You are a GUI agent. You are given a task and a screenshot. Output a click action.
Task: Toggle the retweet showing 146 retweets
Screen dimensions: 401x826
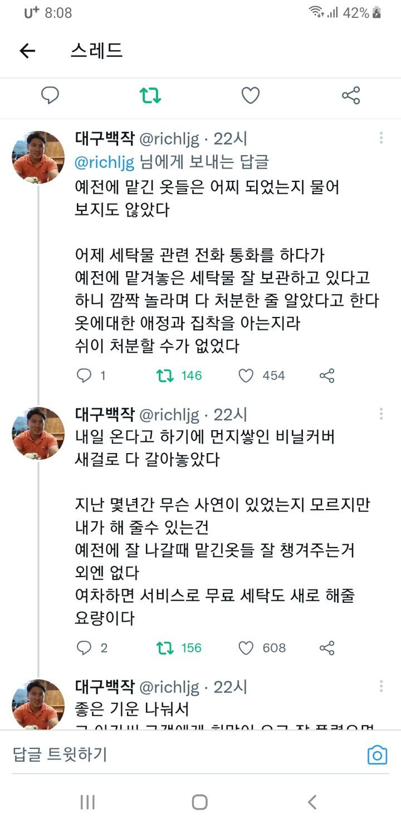(165, 376)
